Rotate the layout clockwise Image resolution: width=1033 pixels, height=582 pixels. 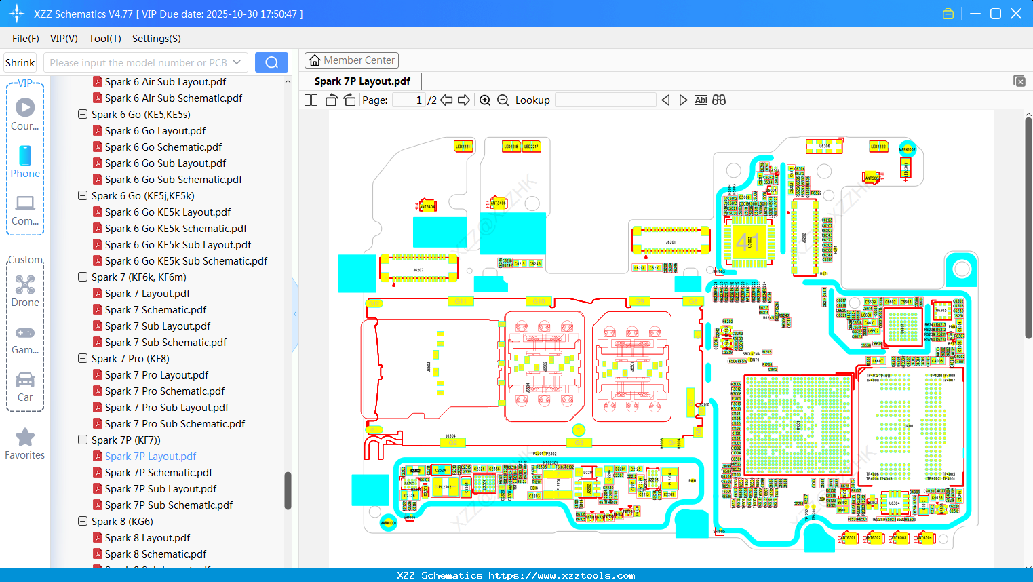pos(349,100)
